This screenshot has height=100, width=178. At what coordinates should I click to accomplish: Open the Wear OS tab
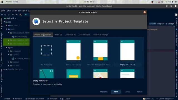click(58, 34)
